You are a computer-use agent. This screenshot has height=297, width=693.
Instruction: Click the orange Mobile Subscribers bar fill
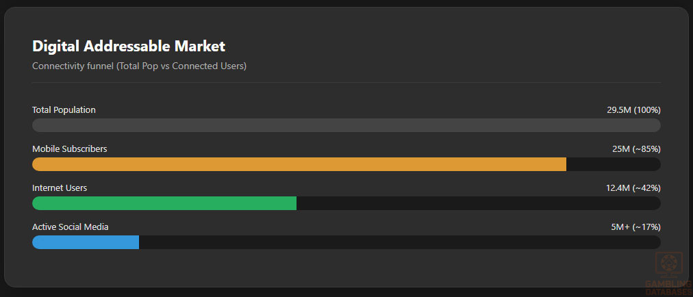point(299,164)
